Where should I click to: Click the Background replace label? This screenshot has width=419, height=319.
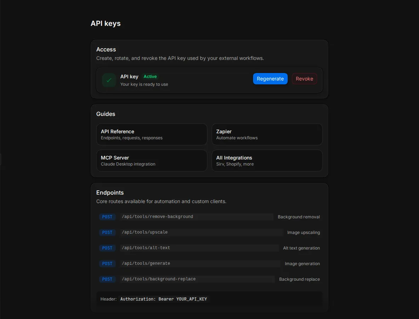click(299, 279)
